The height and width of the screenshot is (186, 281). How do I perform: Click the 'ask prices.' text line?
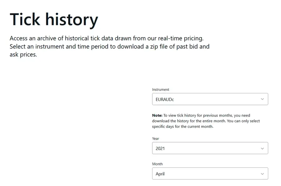click(23, 55)
